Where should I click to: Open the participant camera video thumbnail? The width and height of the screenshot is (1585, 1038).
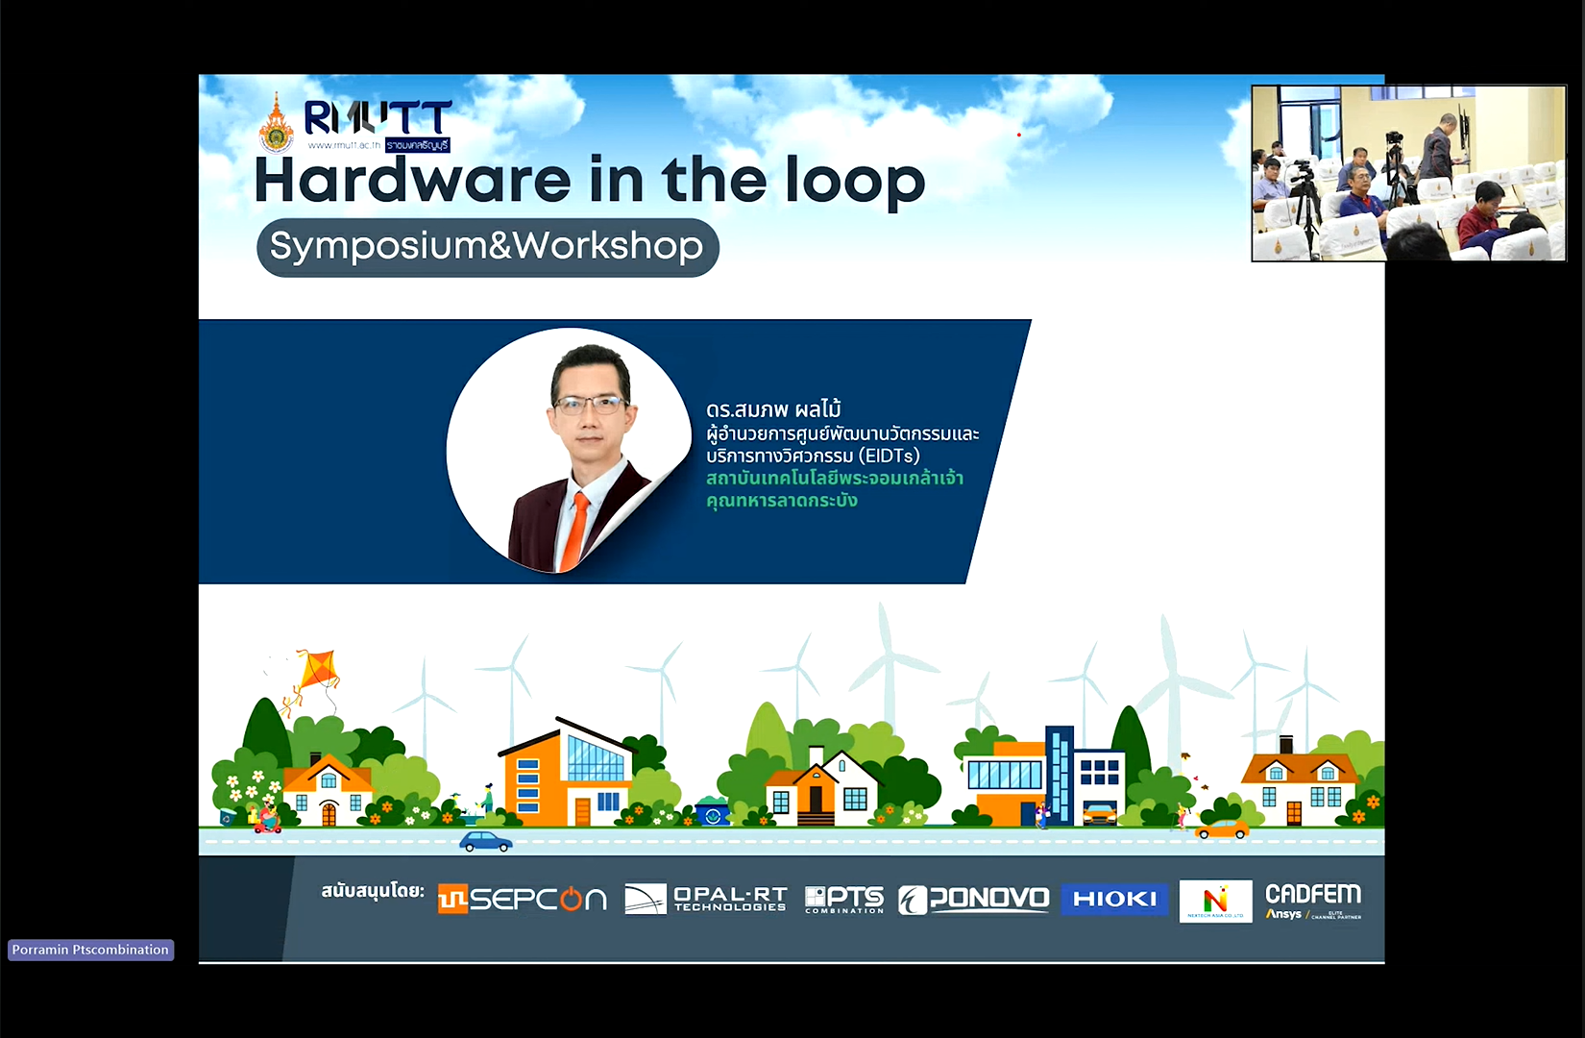point(1408,173)
